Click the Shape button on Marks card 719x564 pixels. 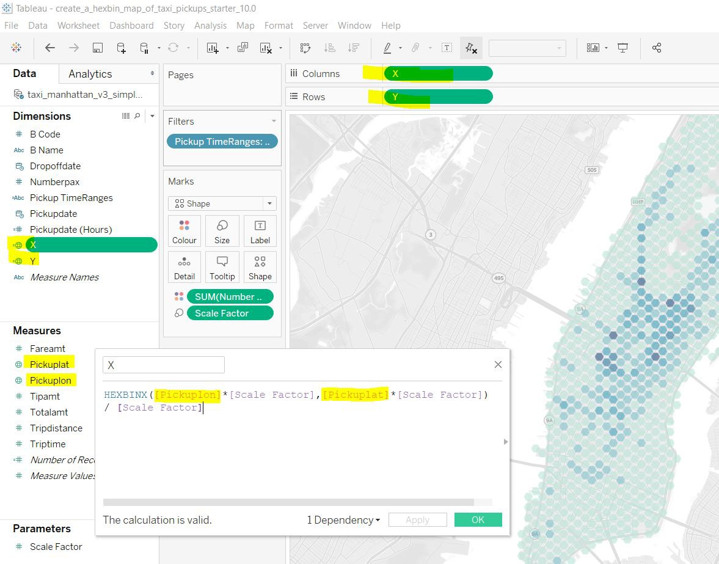pos(260,267)
